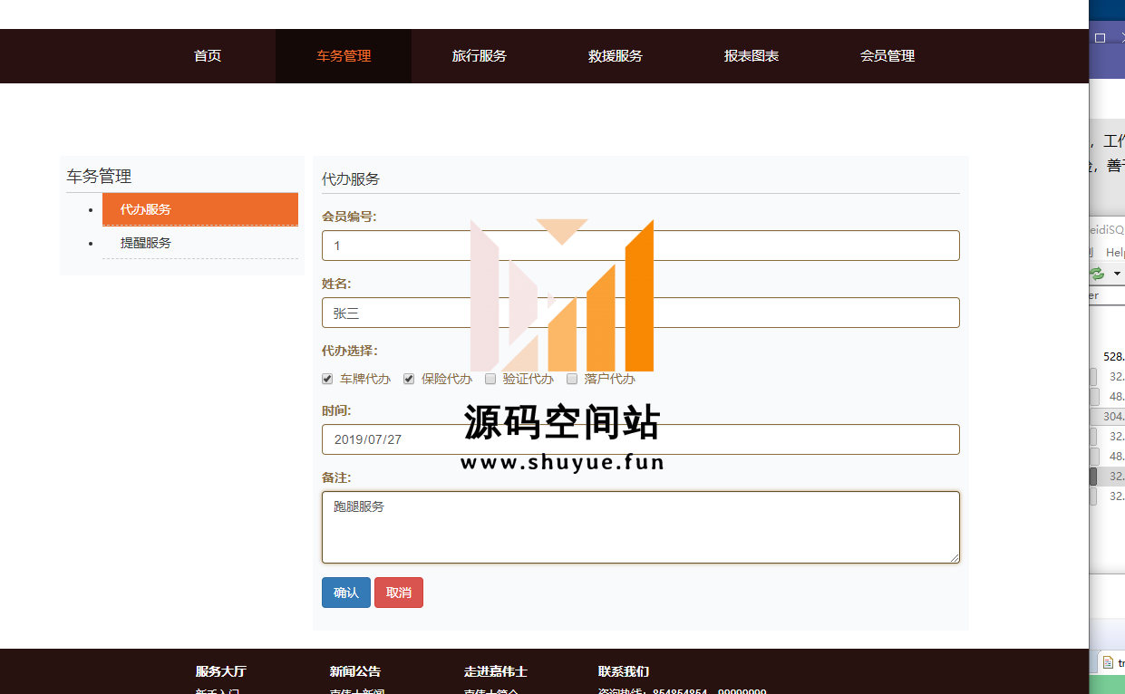Uncheck the 保险代办 checkbox
The width and height of the screenshot is (1125, 694).
coord(409,379)
